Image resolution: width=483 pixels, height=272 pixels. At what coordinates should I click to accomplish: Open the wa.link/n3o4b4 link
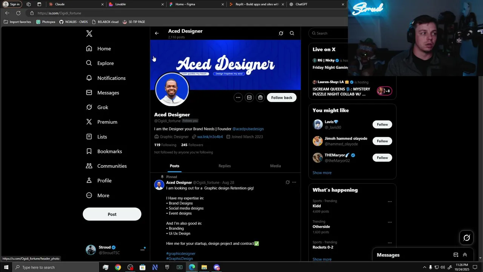click(x=210, y=137)
